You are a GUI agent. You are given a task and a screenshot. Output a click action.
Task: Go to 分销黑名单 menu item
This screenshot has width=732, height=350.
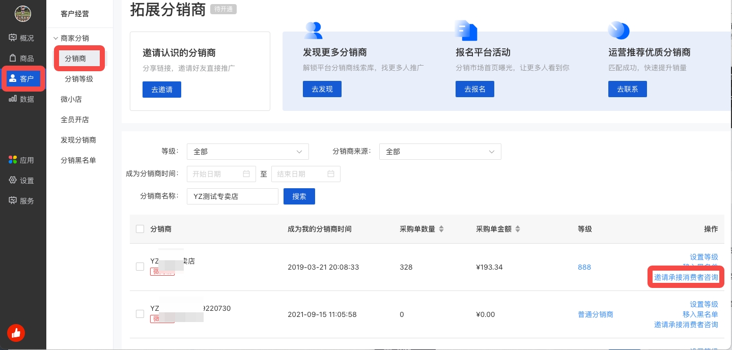point(78,160)
